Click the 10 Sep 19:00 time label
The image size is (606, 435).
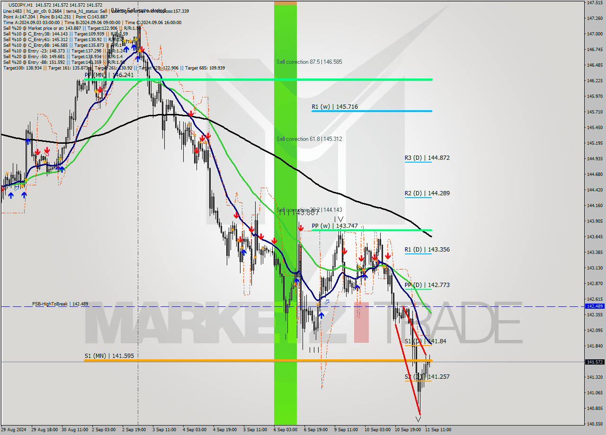[408, 430]
